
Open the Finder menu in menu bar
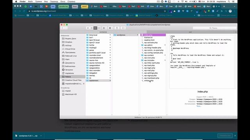point(23,2)
